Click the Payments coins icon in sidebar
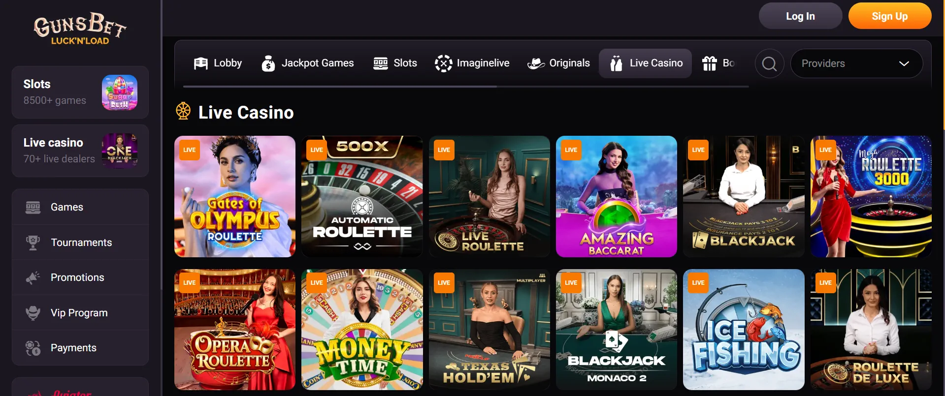This screenshot has height=396, width=945. click(33, 348)
